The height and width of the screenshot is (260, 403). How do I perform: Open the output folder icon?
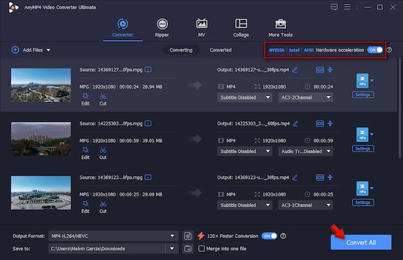188,249
